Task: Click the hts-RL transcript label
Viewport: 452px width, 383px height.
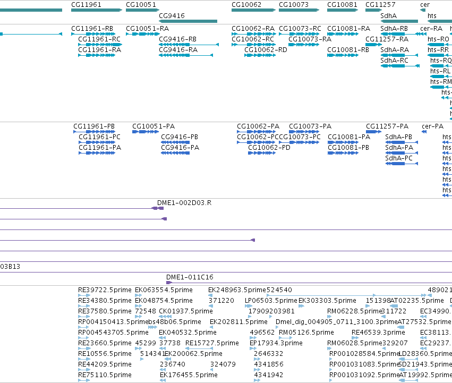Action: tap(440, 71)
